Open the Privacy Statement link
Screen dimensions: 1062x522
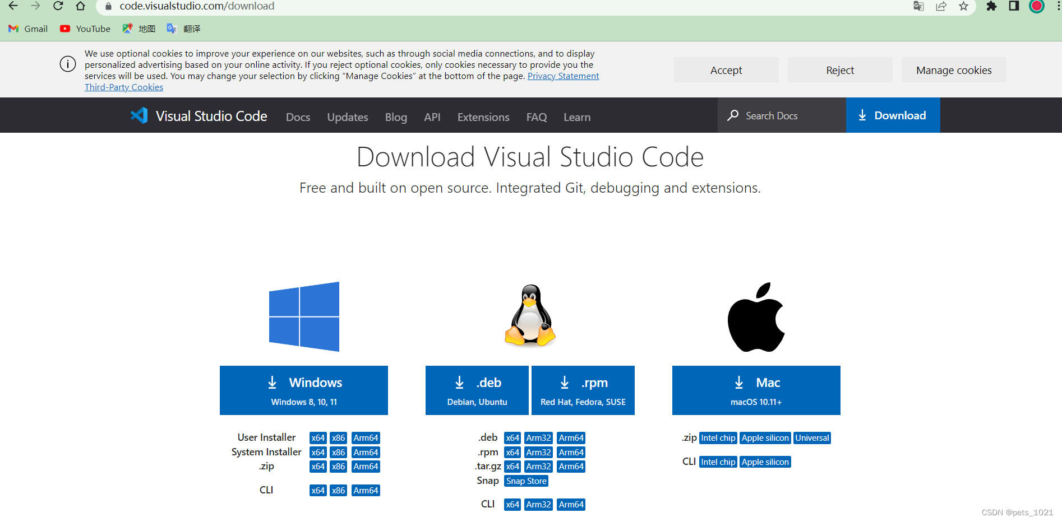coord(563,76)
